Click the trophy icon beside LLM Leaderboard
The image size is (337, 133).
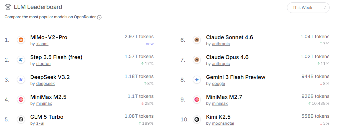tap(8, 7)
